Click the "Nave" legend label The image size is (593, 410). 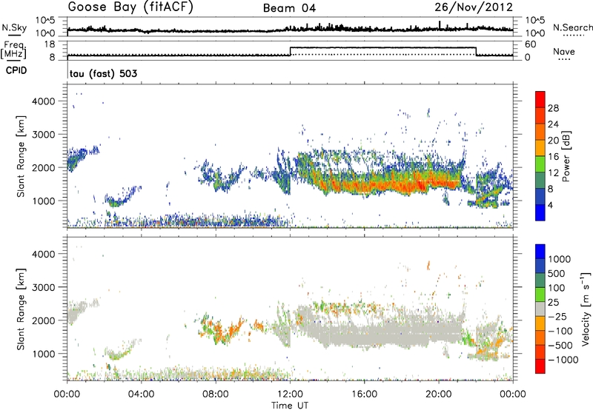pos(564,52)
